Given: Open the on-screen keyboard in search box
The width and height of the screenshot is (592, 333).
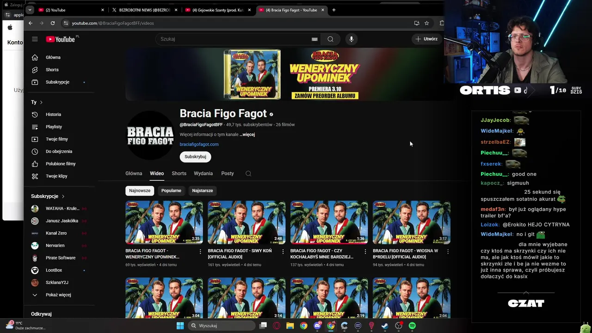Looking at the screenshot, I should tap(314, 39).
